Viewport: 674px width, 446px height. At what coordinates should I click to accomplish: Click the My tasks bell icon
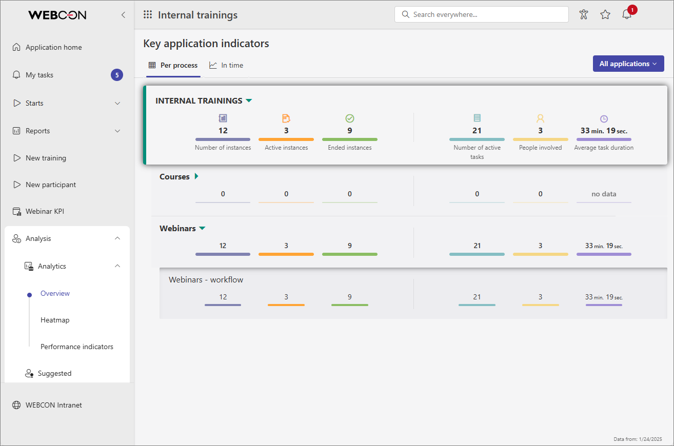pos(16,75)
